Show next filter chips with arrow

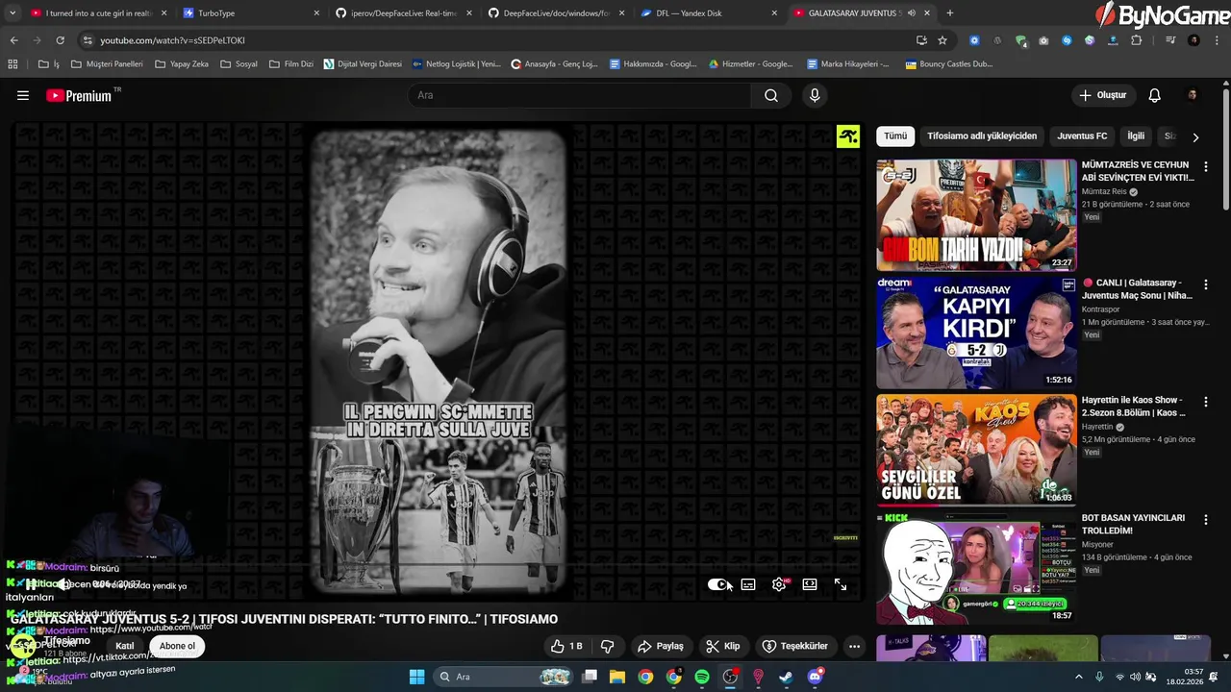[1195, 136]
